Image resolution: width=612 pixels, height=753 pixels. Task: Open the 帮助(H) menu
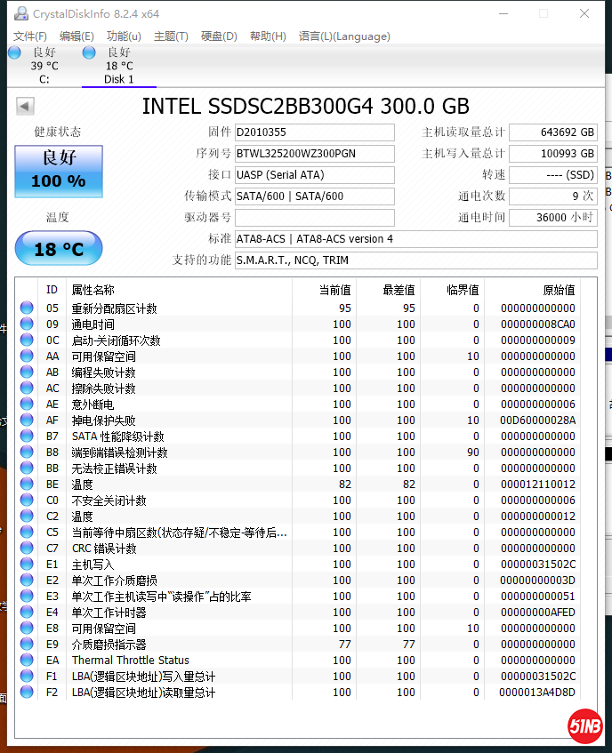(268, 36)
